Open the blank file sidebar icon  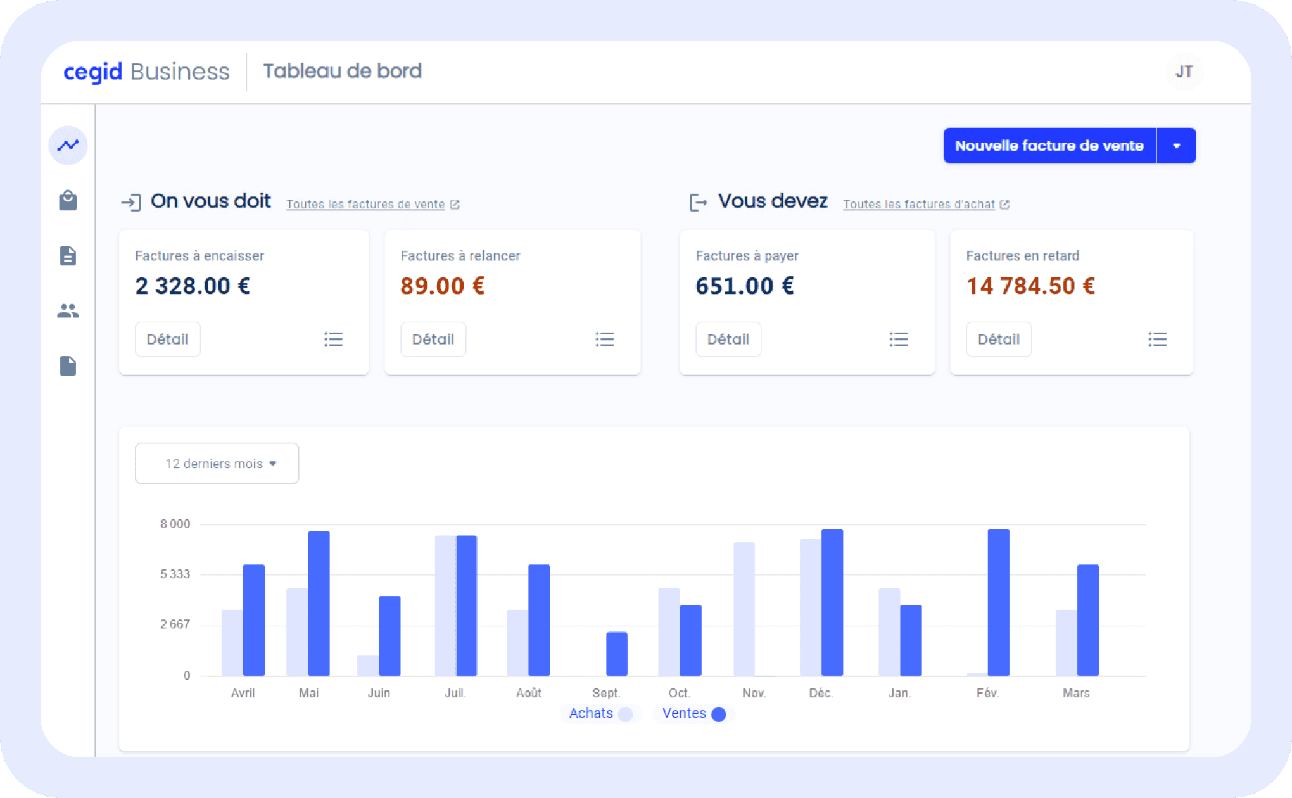click(68, 365)
